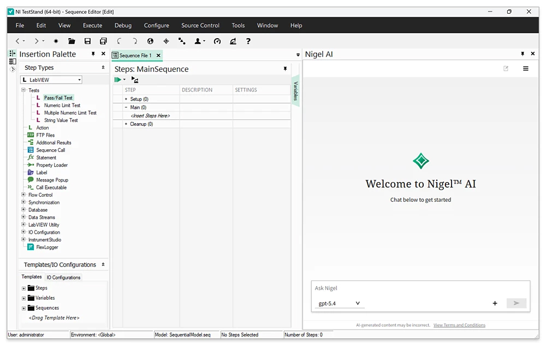The height and width of the screenshot is (346, 546).
Task: Open a file using the folder icon
Action: (x=72, y=41)
